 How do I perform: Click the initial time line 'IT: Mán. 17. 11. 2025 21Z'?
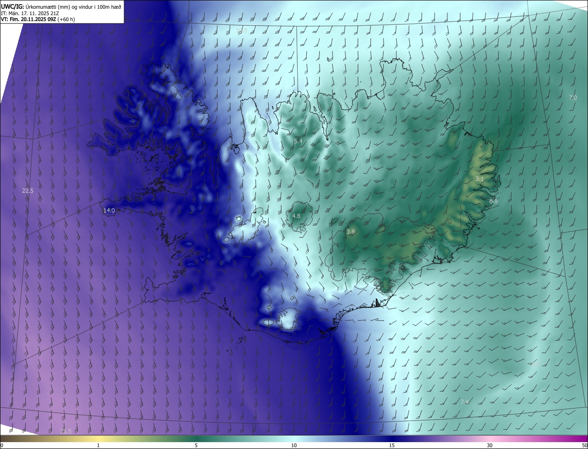(x=30, y=13)
